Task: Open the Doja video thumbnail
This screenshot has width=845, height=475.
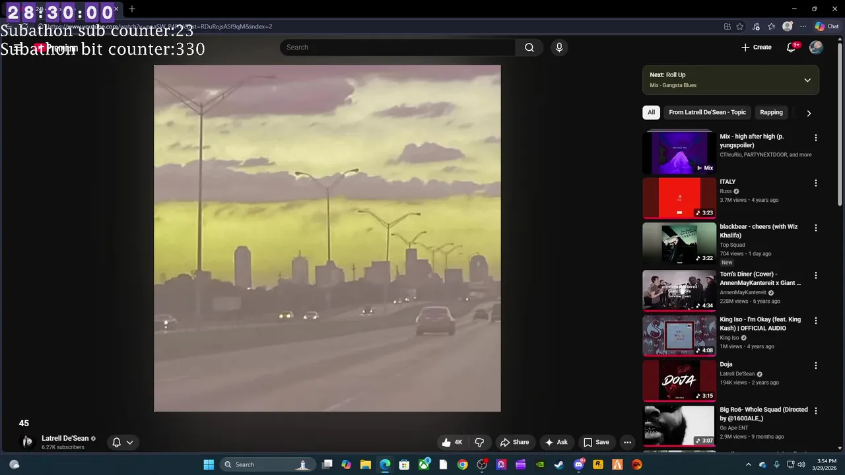Action: pos(679,381)
